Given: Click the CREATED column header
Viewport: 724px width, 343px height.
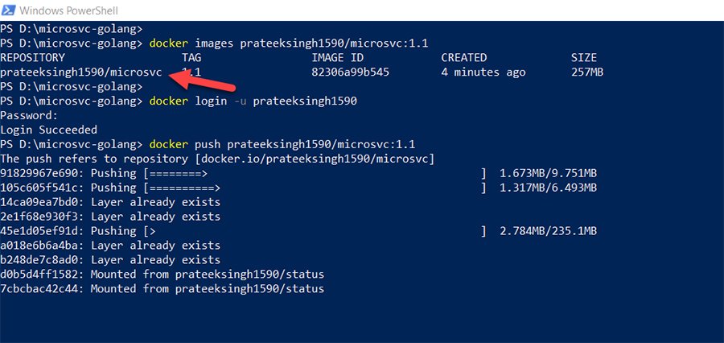Looking at the screenshot, I should coord(463,58).
